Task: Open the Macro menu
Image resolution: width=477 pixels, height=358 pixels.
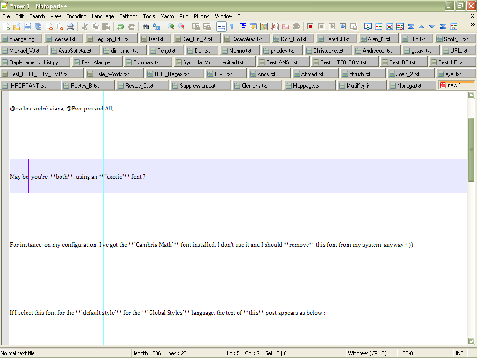Action: 167,16
